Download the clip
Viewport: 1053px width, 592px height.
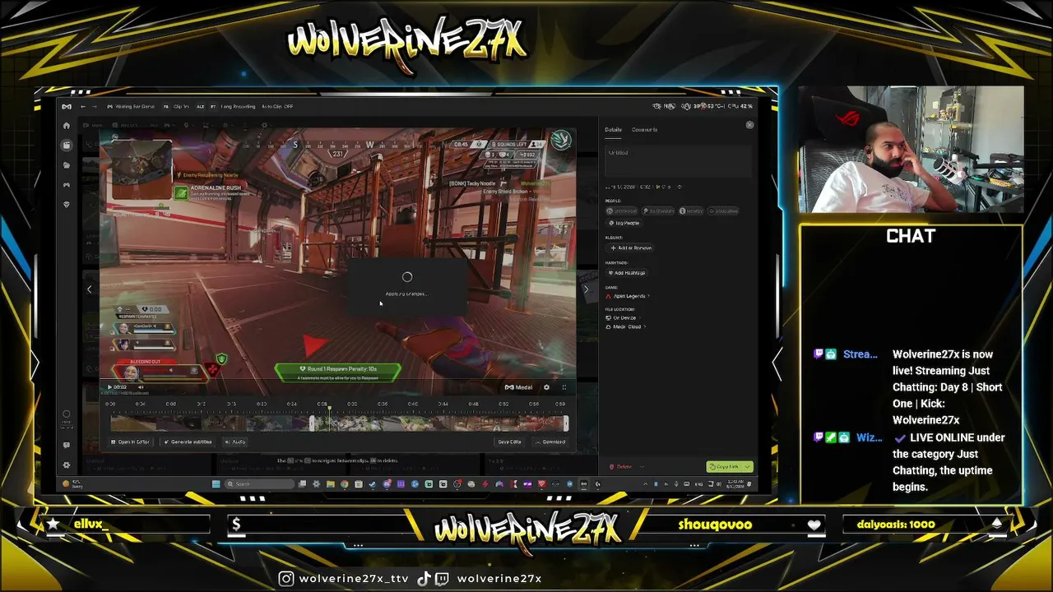(x=550, y=442)
